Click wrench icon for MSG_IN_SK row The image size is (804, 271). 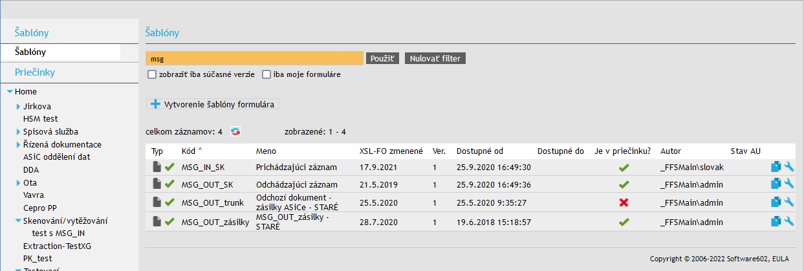pos(788,167)
